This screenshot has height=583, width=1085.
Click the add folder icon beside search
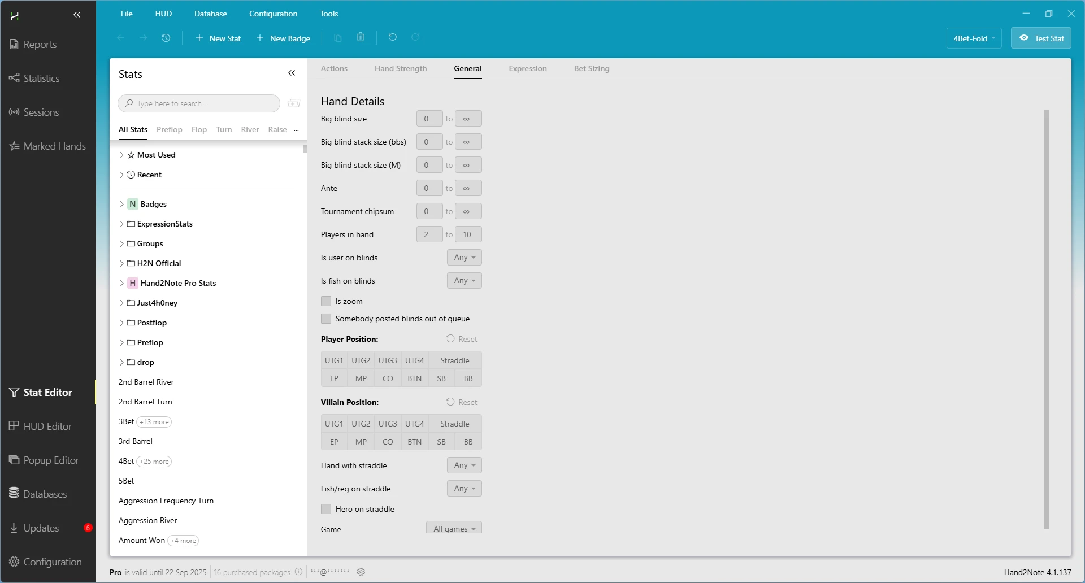coord(294,103)
